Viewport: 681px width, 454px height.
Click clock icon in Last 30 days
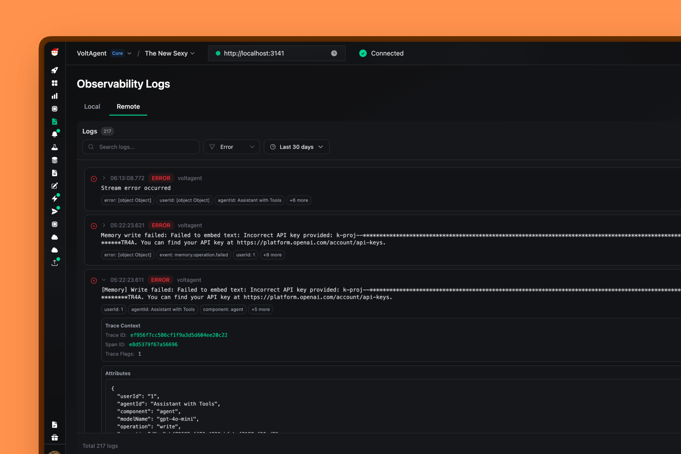coord(273,147)
